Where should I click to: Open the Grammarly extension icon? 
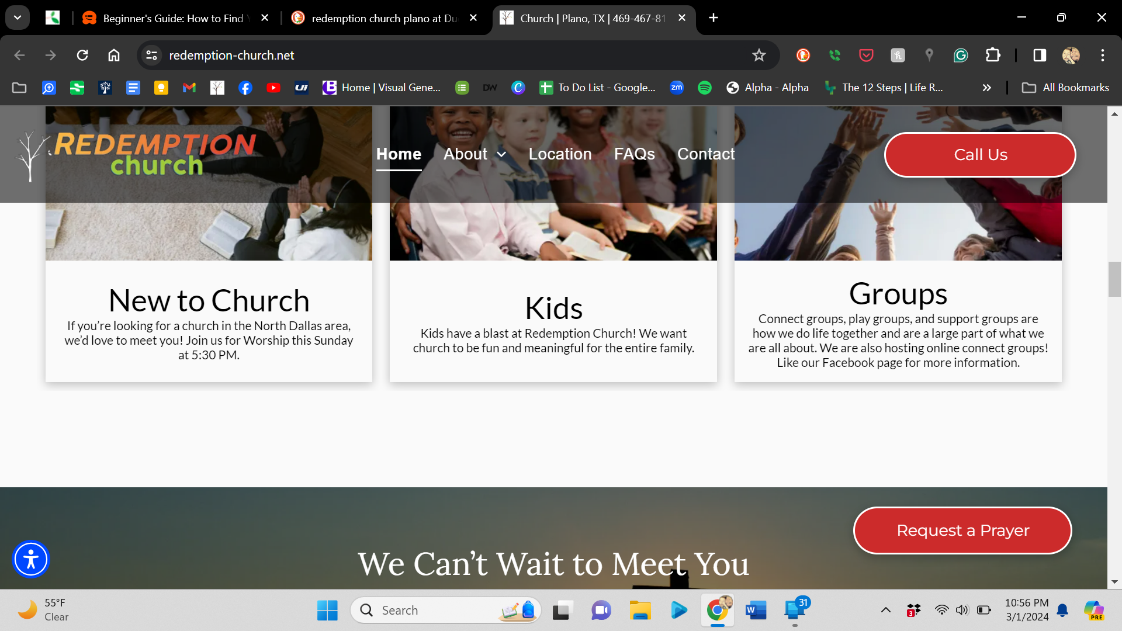click(961, 56)
